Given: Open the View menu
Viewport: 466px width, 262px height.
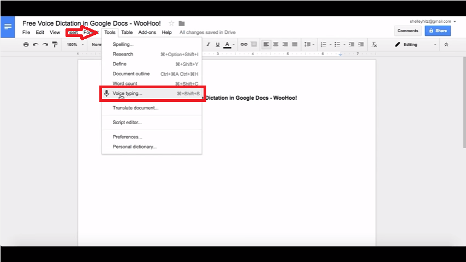Looking at the screenshot, I should point(55,32).
